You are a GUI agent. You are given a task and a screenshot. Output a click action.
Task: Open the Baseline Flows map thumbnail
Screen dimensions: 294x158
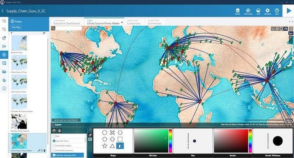coord(19,43)
